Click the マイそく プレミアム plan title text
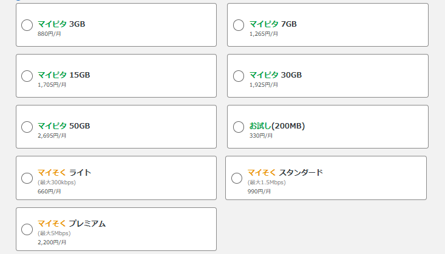 tap(72, 224)
